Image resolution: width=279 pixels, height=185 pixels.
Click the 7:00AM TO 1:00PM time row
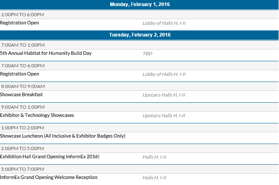pyautogui.click(x=139, y=45)
